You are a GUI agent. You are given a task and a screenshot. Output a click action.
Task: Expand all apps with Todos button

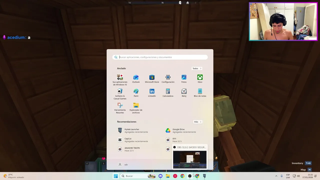click(x=197, y=68)
